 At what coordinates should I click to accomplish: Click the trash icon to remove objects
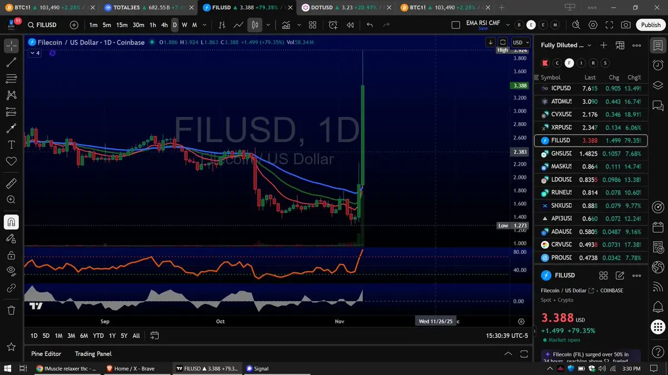point(11,310)
